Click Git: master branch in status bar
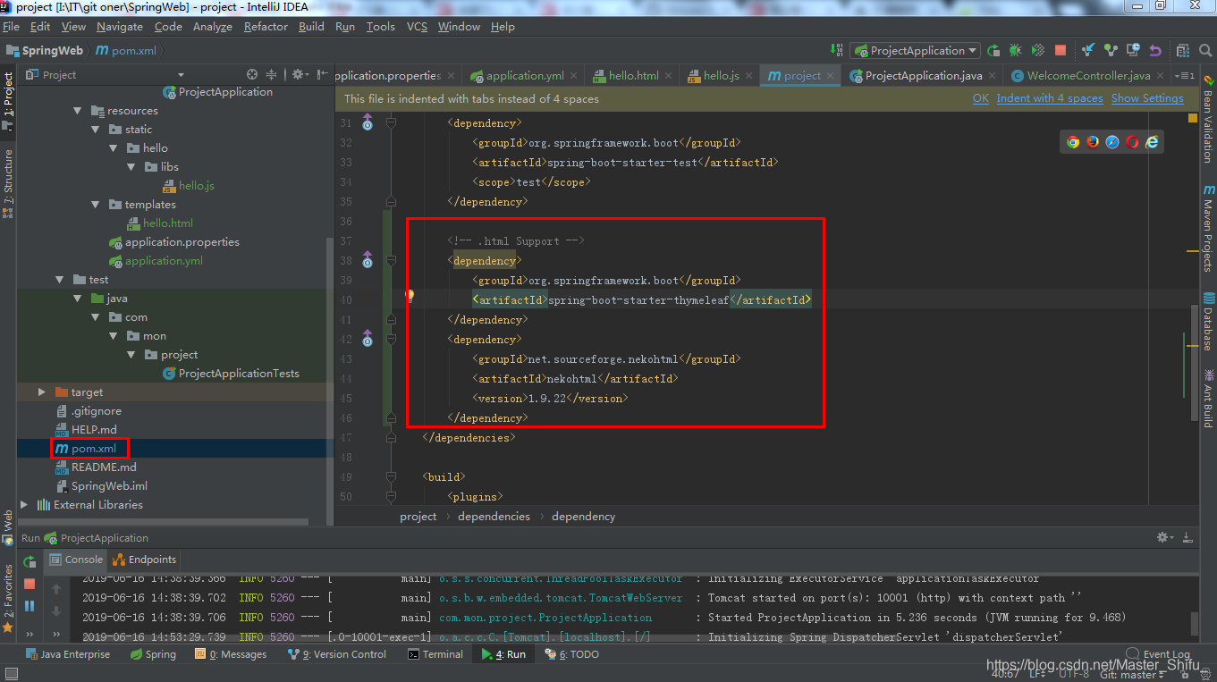 1135,674
